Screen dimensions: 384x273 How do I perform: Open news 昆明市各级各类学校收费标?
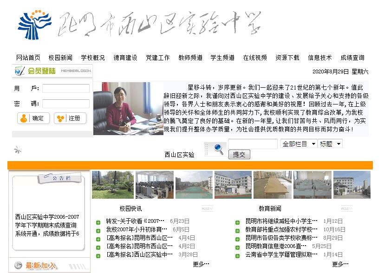(x=281, y=238)
